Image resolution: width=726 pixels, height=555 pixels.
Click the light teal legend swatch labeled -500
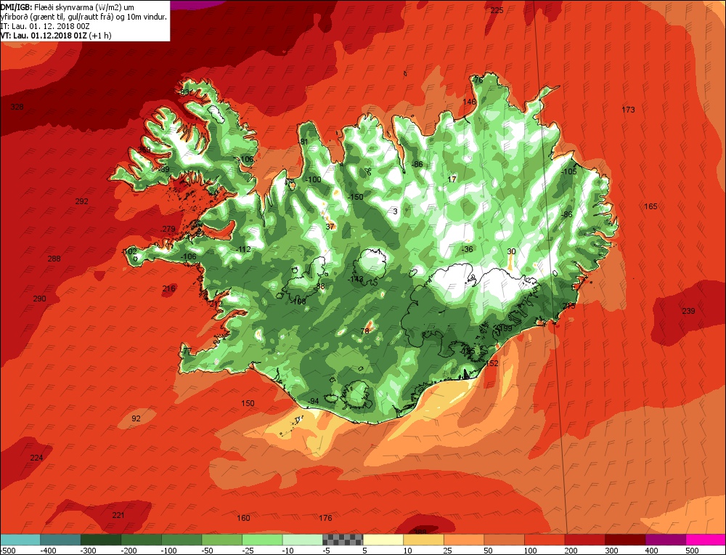tap(20, 540)
